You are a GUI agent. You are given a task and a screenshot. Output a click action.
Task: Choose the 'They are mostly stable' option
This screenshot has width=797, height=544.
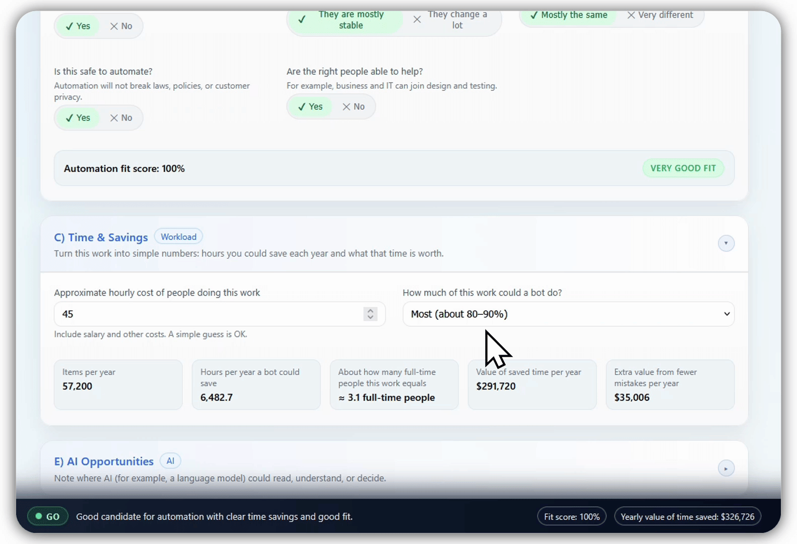click(x=345, y=20)
